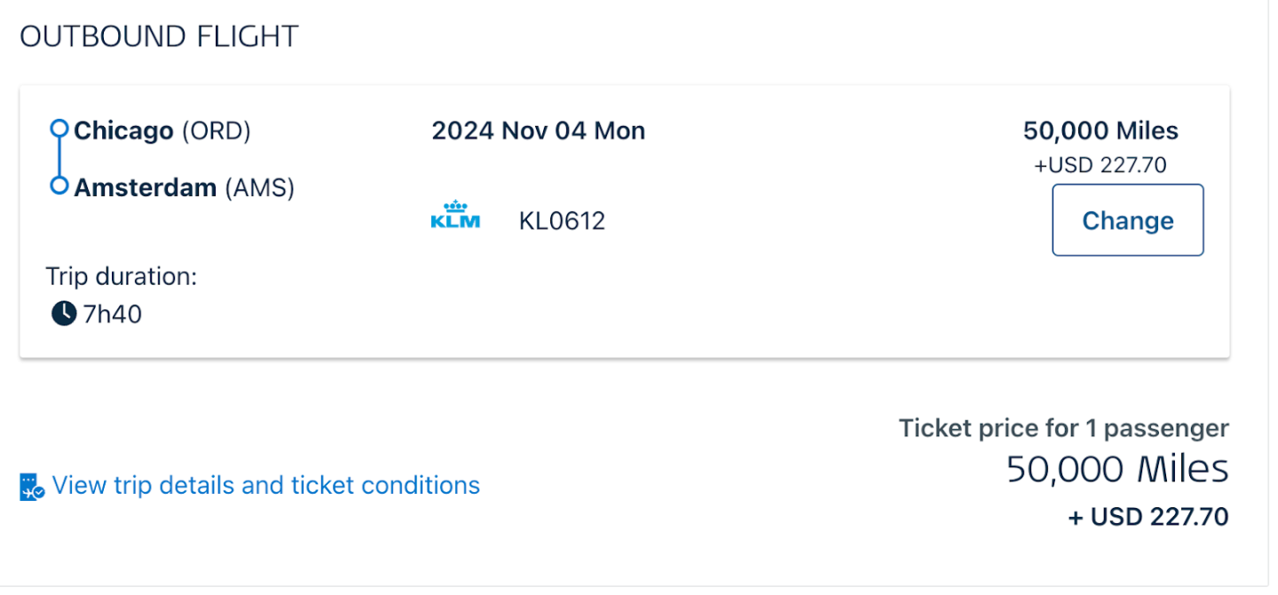The image size is (1278, 595).
Task: Click the clock icon by trip duration
Action: click(63, 313)
